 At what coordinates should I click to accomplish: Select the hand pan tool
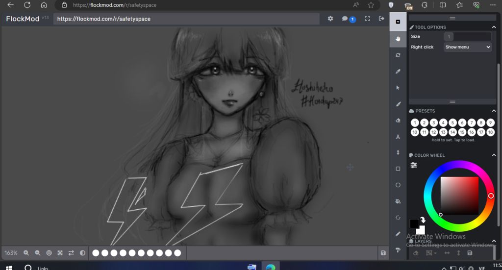click(398, 39)
